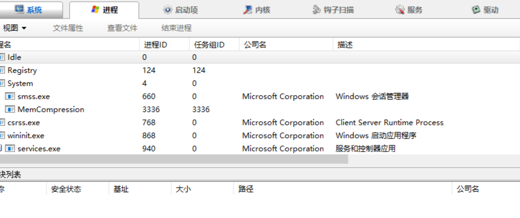520x218 pixels.
Task: Click the process icon beside Registry
Action: point(2,70)
